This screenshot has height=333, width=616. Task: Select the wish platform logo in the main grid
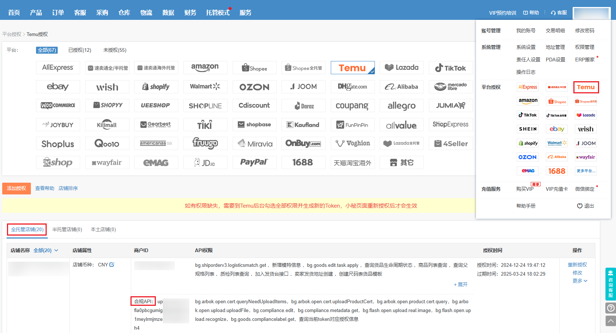[107, 87]
